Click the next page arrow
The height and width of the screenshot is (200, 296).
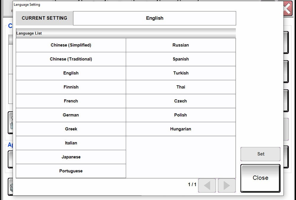click(x=226, y=186)
